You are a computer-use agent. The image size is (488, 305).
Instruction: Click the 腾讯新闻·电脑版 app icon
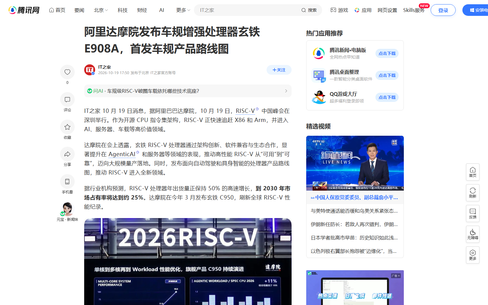coord(319,53)
